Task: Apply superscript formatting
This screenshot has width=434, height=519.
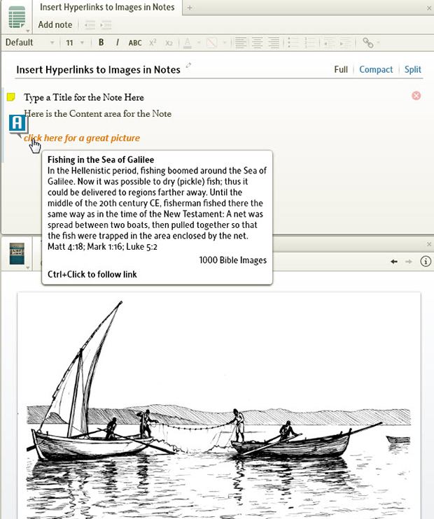Action: tap(153, 43)
